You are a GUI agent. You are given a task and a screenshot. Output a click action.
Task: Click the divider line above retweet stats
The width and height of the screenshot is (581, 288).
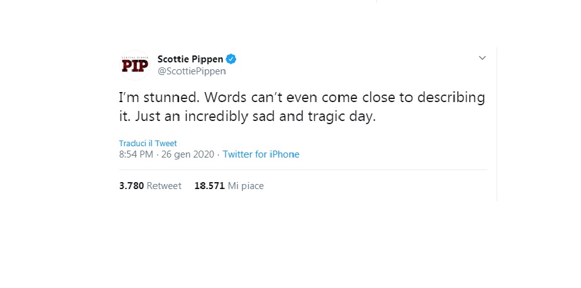tap(302, 170)
